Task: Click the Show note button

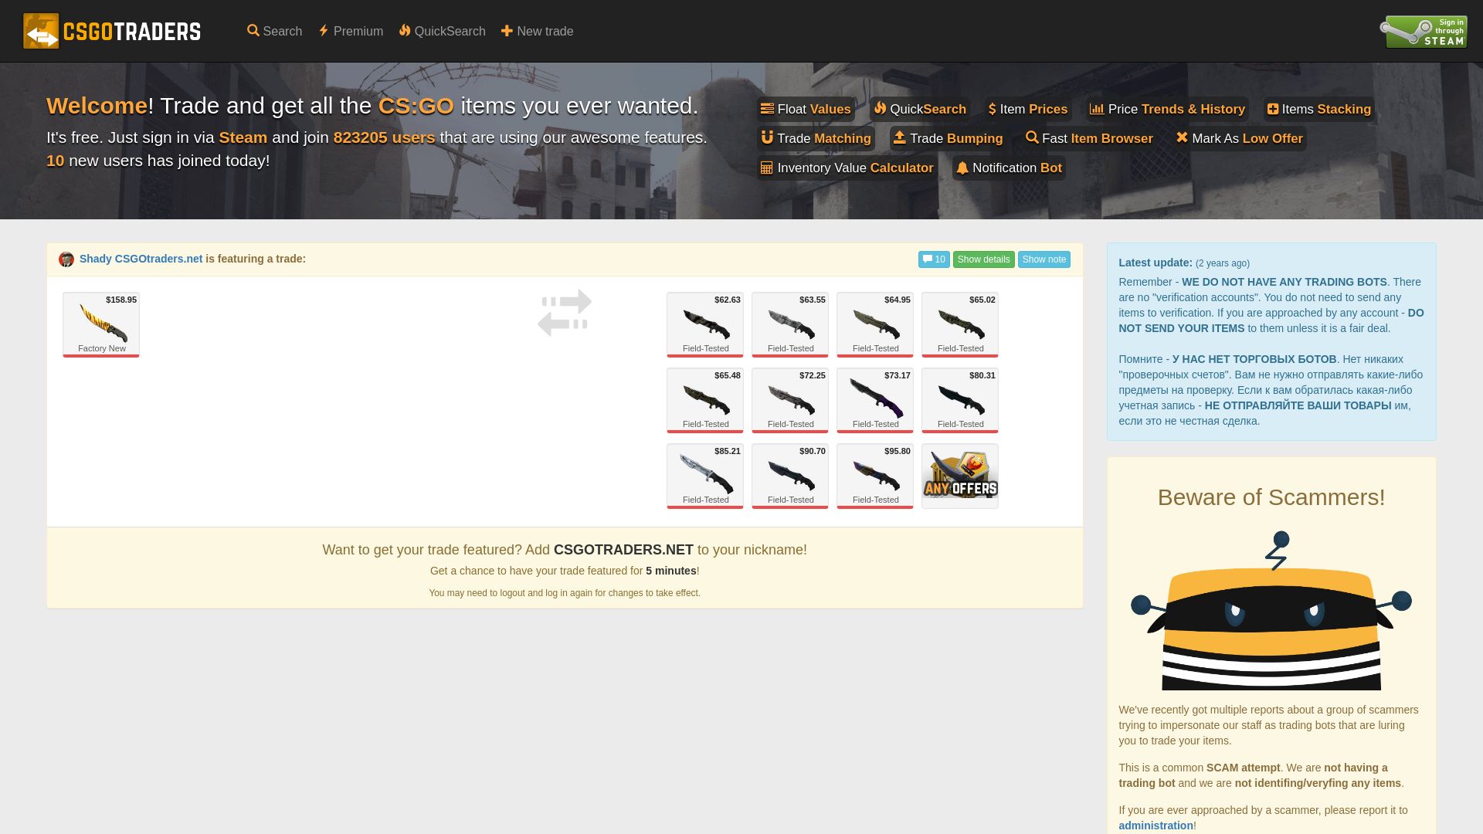Action: tap(1044, 259)
